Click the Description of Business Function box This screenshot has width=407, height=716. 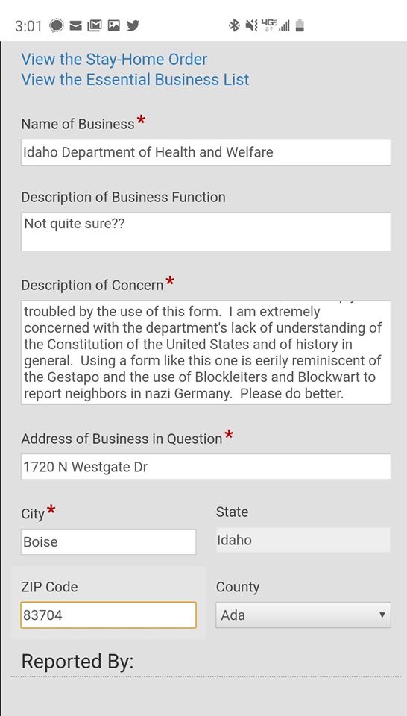[206, 231]
